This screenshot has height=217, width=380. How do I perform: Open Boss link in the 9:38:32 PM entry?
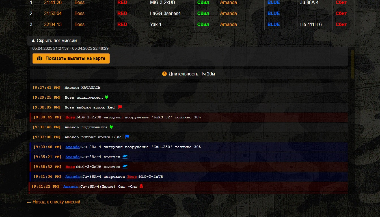tap(70, 167)
